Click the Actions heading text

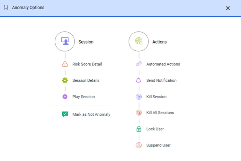159,42
